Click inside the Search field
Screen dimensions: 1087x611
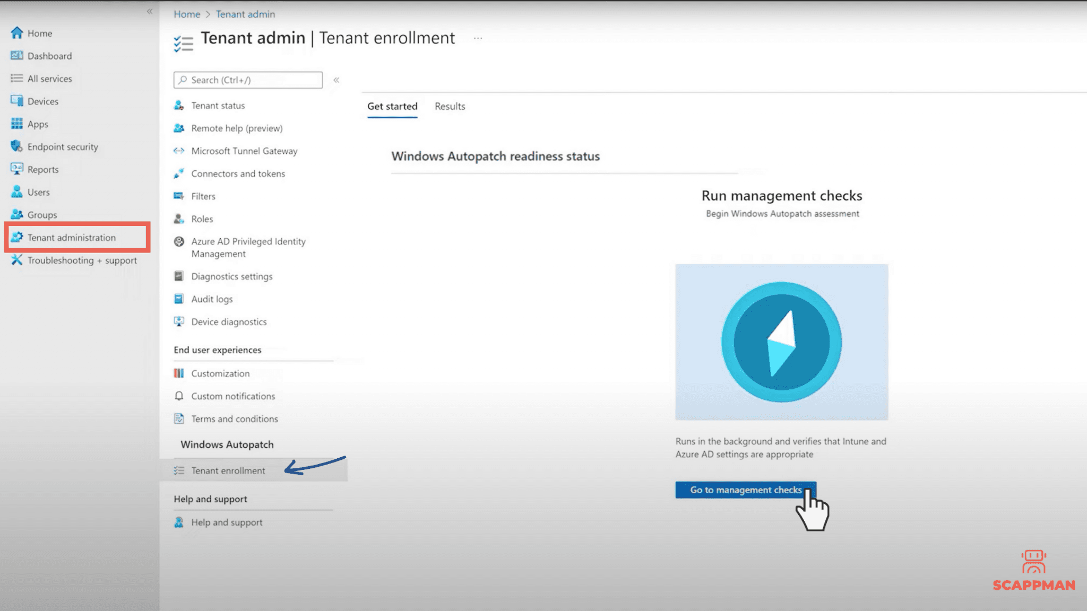click(248, 80)
